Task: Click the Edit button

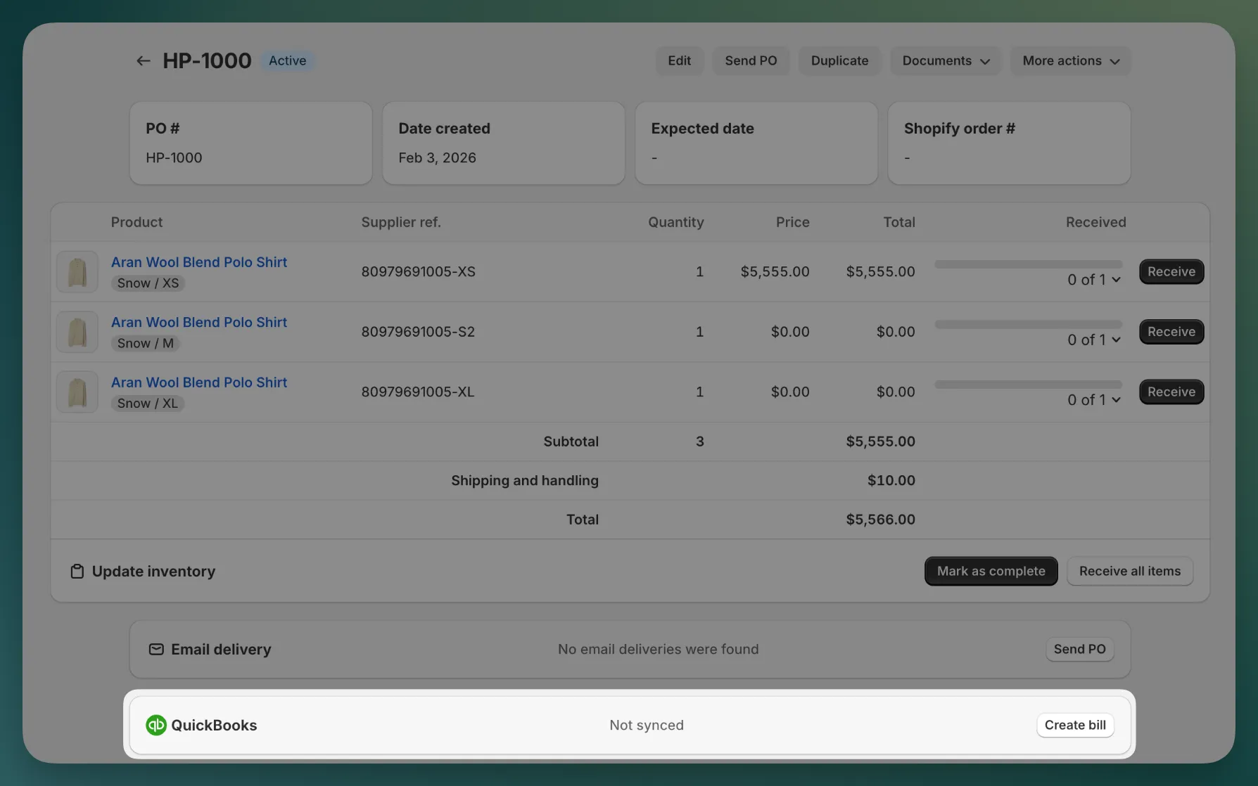Action: point(679,61)
